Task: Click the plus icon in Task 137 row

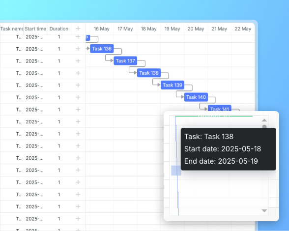Action: point(78,61)
